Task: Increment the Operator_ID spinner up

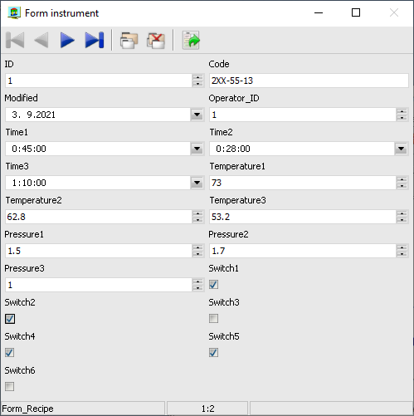Action: point(402,111)
